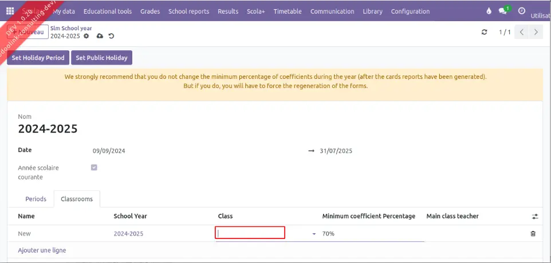Screen dimensions: 551x263
Task: Open column settings for the classrooms table
Action: [x=534, y=216]
